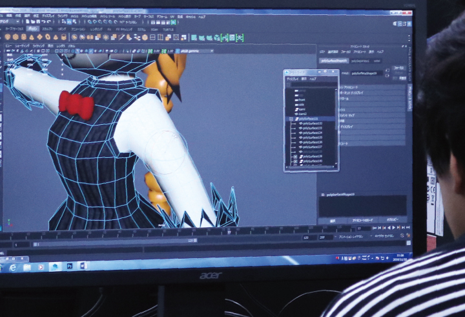Open Word from the taskbar
465x317 pixels.
(x=83, y=266)
